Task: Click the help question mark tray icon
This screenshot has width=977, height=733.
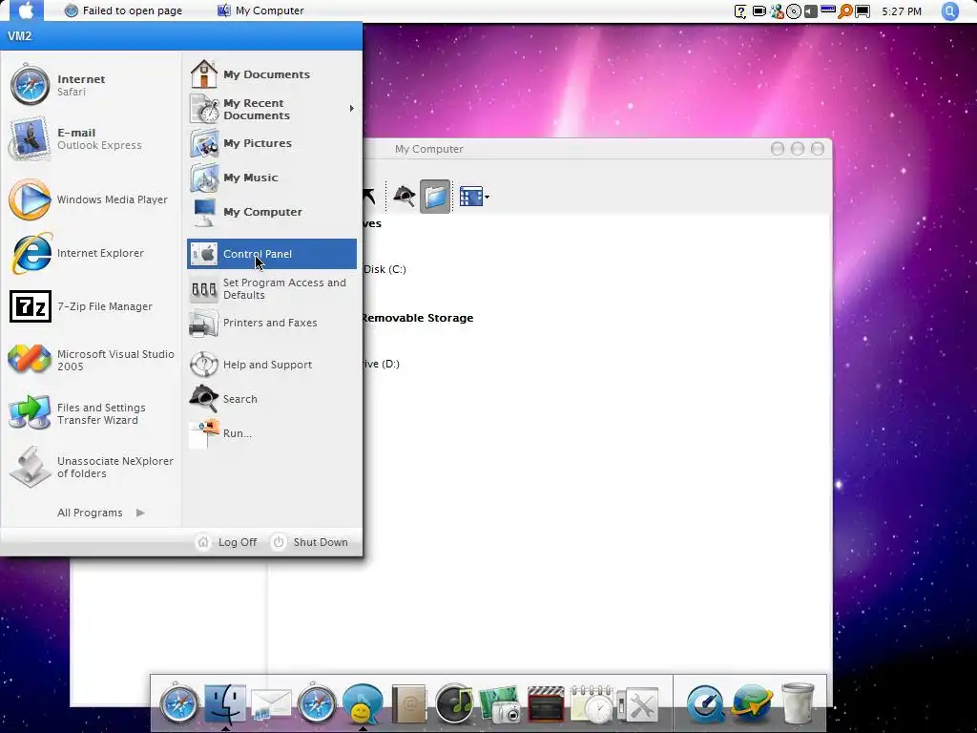Action: (x=740, y=11)
